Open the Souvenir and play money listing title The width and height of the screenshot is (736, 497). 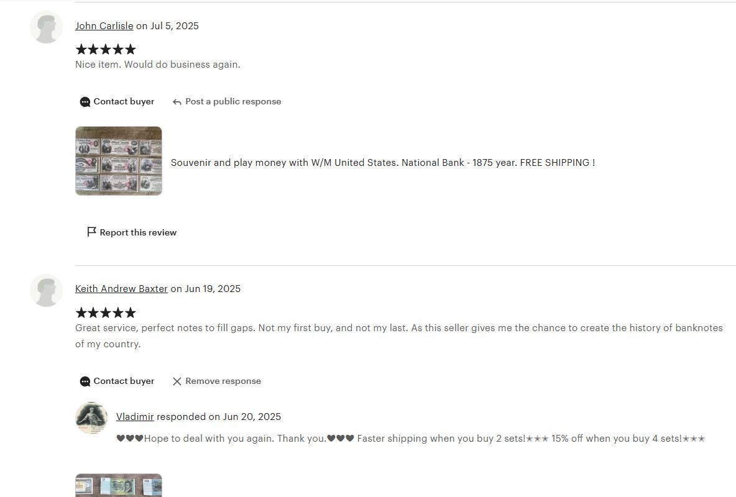coord(382,162)
